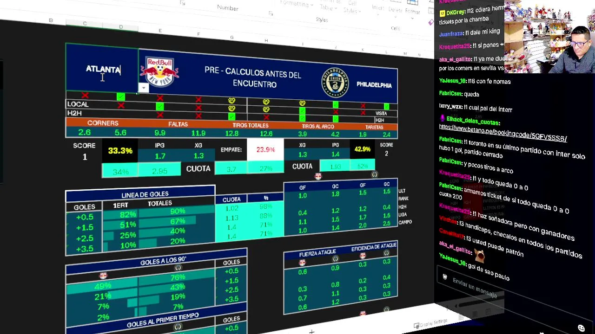Click the streamer webcam thumbnail
Image resolution: width=595 pixels, height=334 pixels.
(549, 37)
